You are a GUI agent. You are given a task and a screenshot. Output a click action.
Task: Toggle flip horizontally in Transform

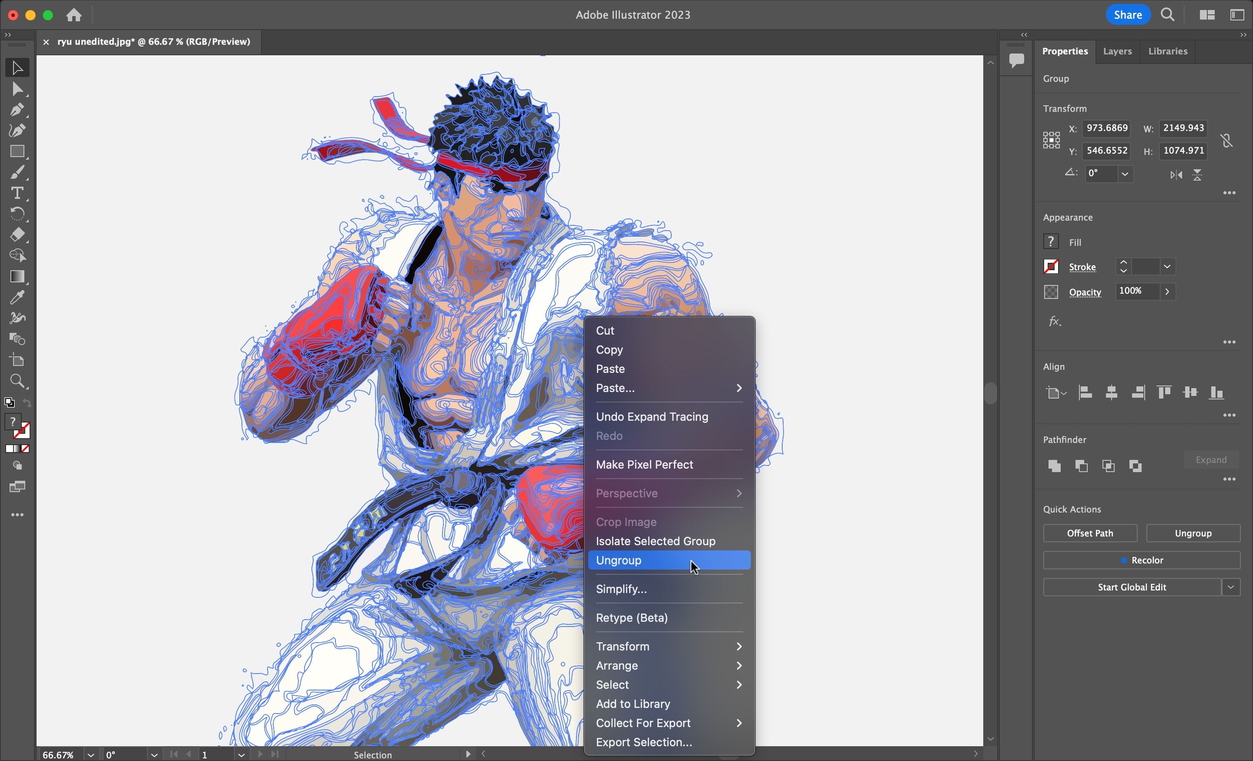(x=1176, y=175)
